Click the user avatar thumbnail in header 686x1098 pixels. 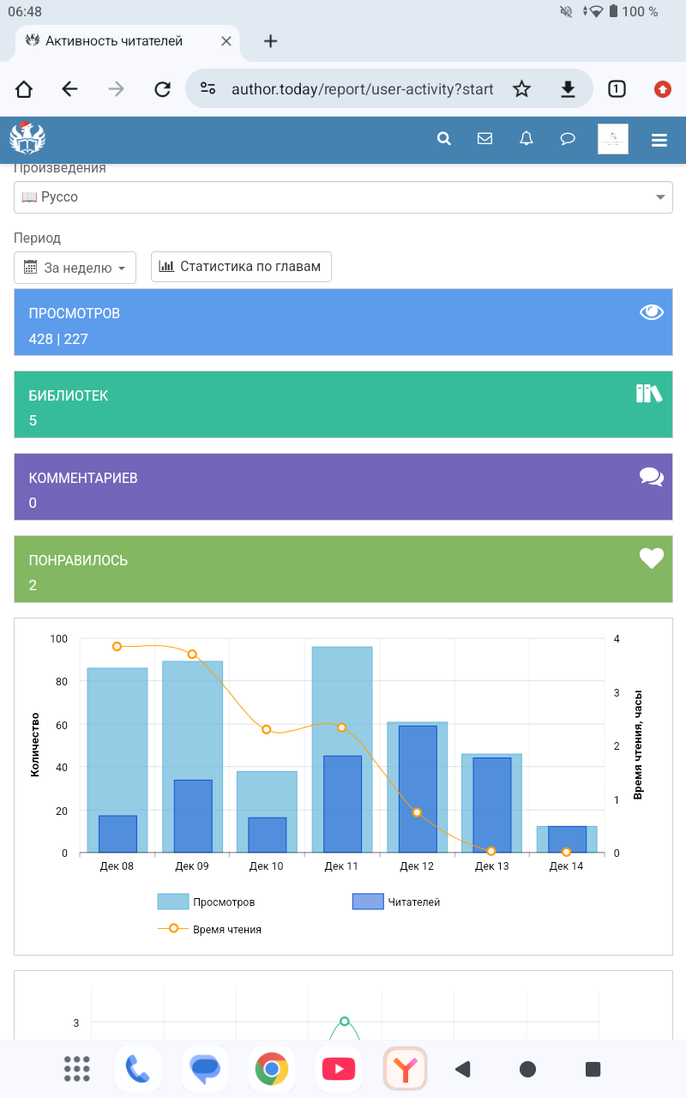point(612,139)
